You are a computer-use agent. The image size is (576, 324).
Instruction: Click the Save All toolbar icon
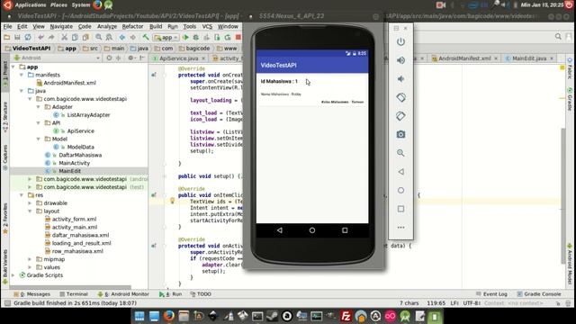coord(17,37)
